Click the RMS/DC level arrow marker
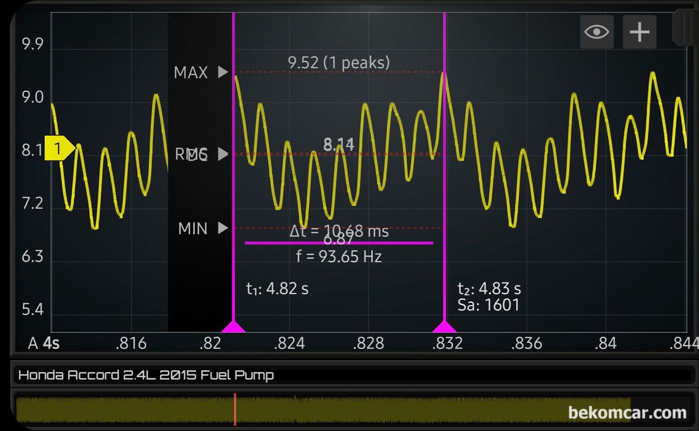699x431 pixels. coord(223,154)
